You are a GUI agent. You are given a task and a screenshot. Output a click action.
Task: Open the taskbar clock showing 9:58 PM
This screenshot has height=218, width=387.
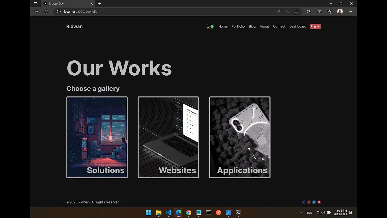click(340, 213)
